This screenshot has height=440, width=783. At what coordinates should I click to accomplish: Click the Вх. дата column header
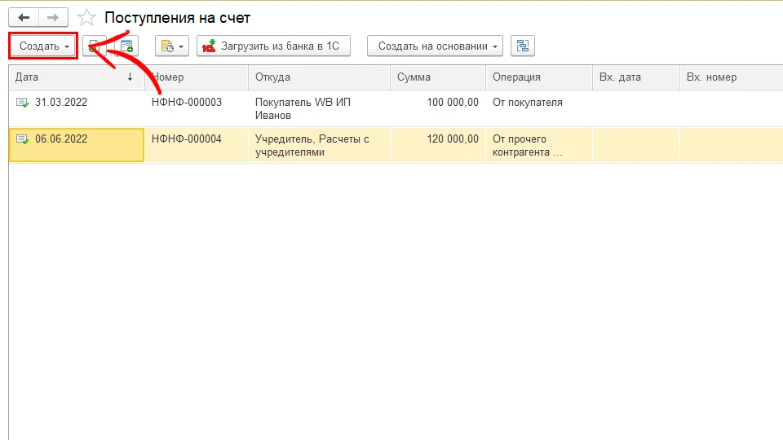(635, 77)
